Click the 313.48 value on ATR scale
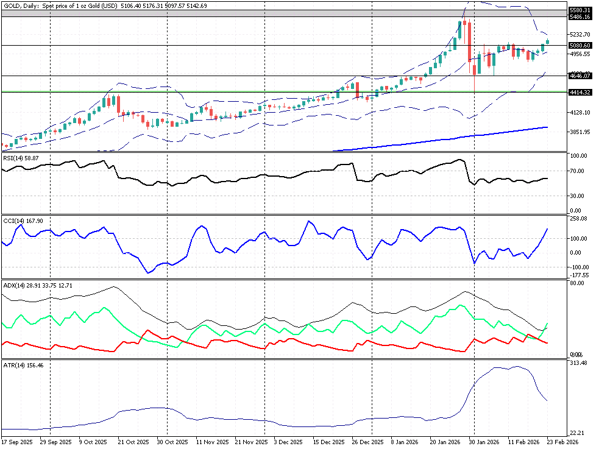Screen dimensions: 599x449 [x=578, y=363]
